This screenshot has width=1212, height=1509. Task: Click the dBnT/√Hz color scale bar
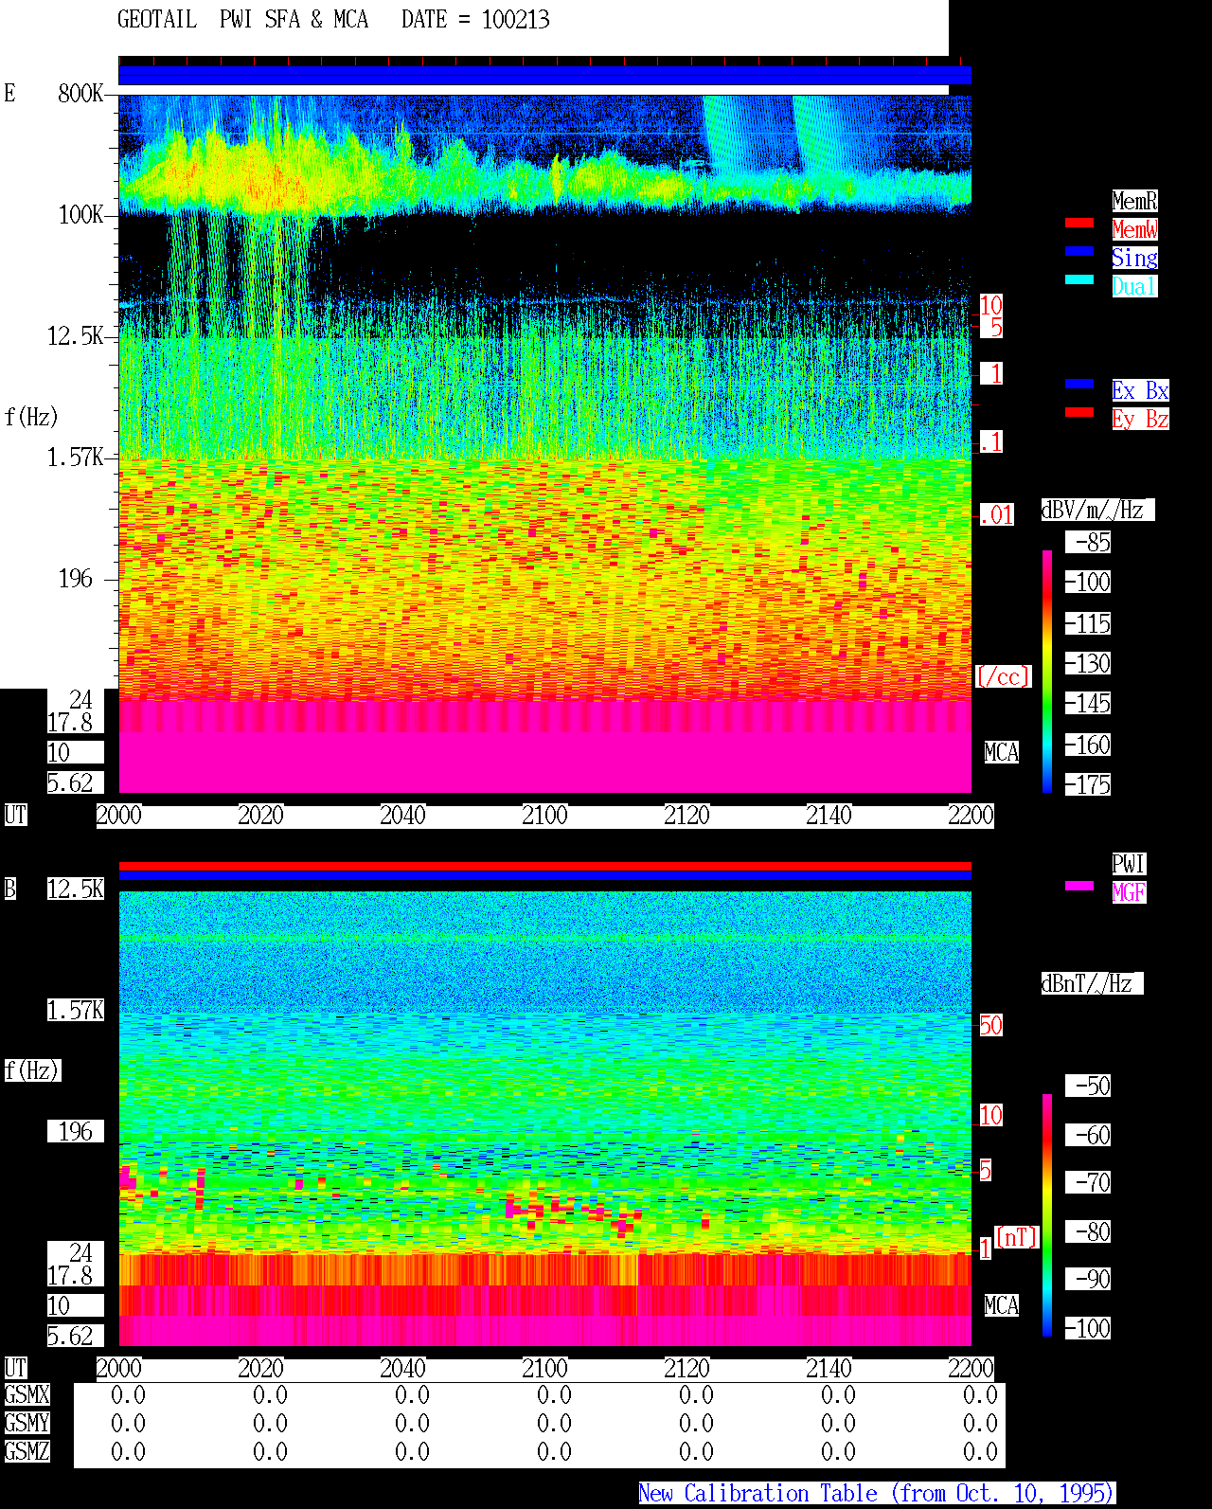[x=1047, y=1215]
